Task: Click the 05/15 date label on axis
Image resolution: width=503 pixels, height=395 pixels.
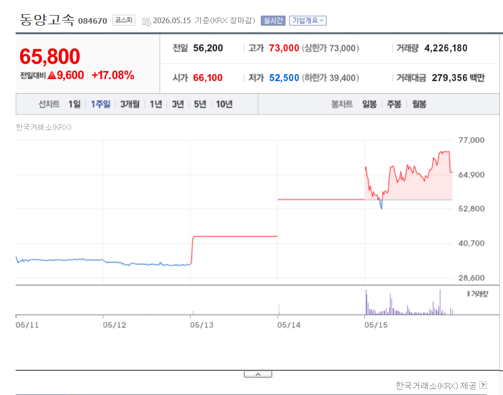Action: click(376, 325)
